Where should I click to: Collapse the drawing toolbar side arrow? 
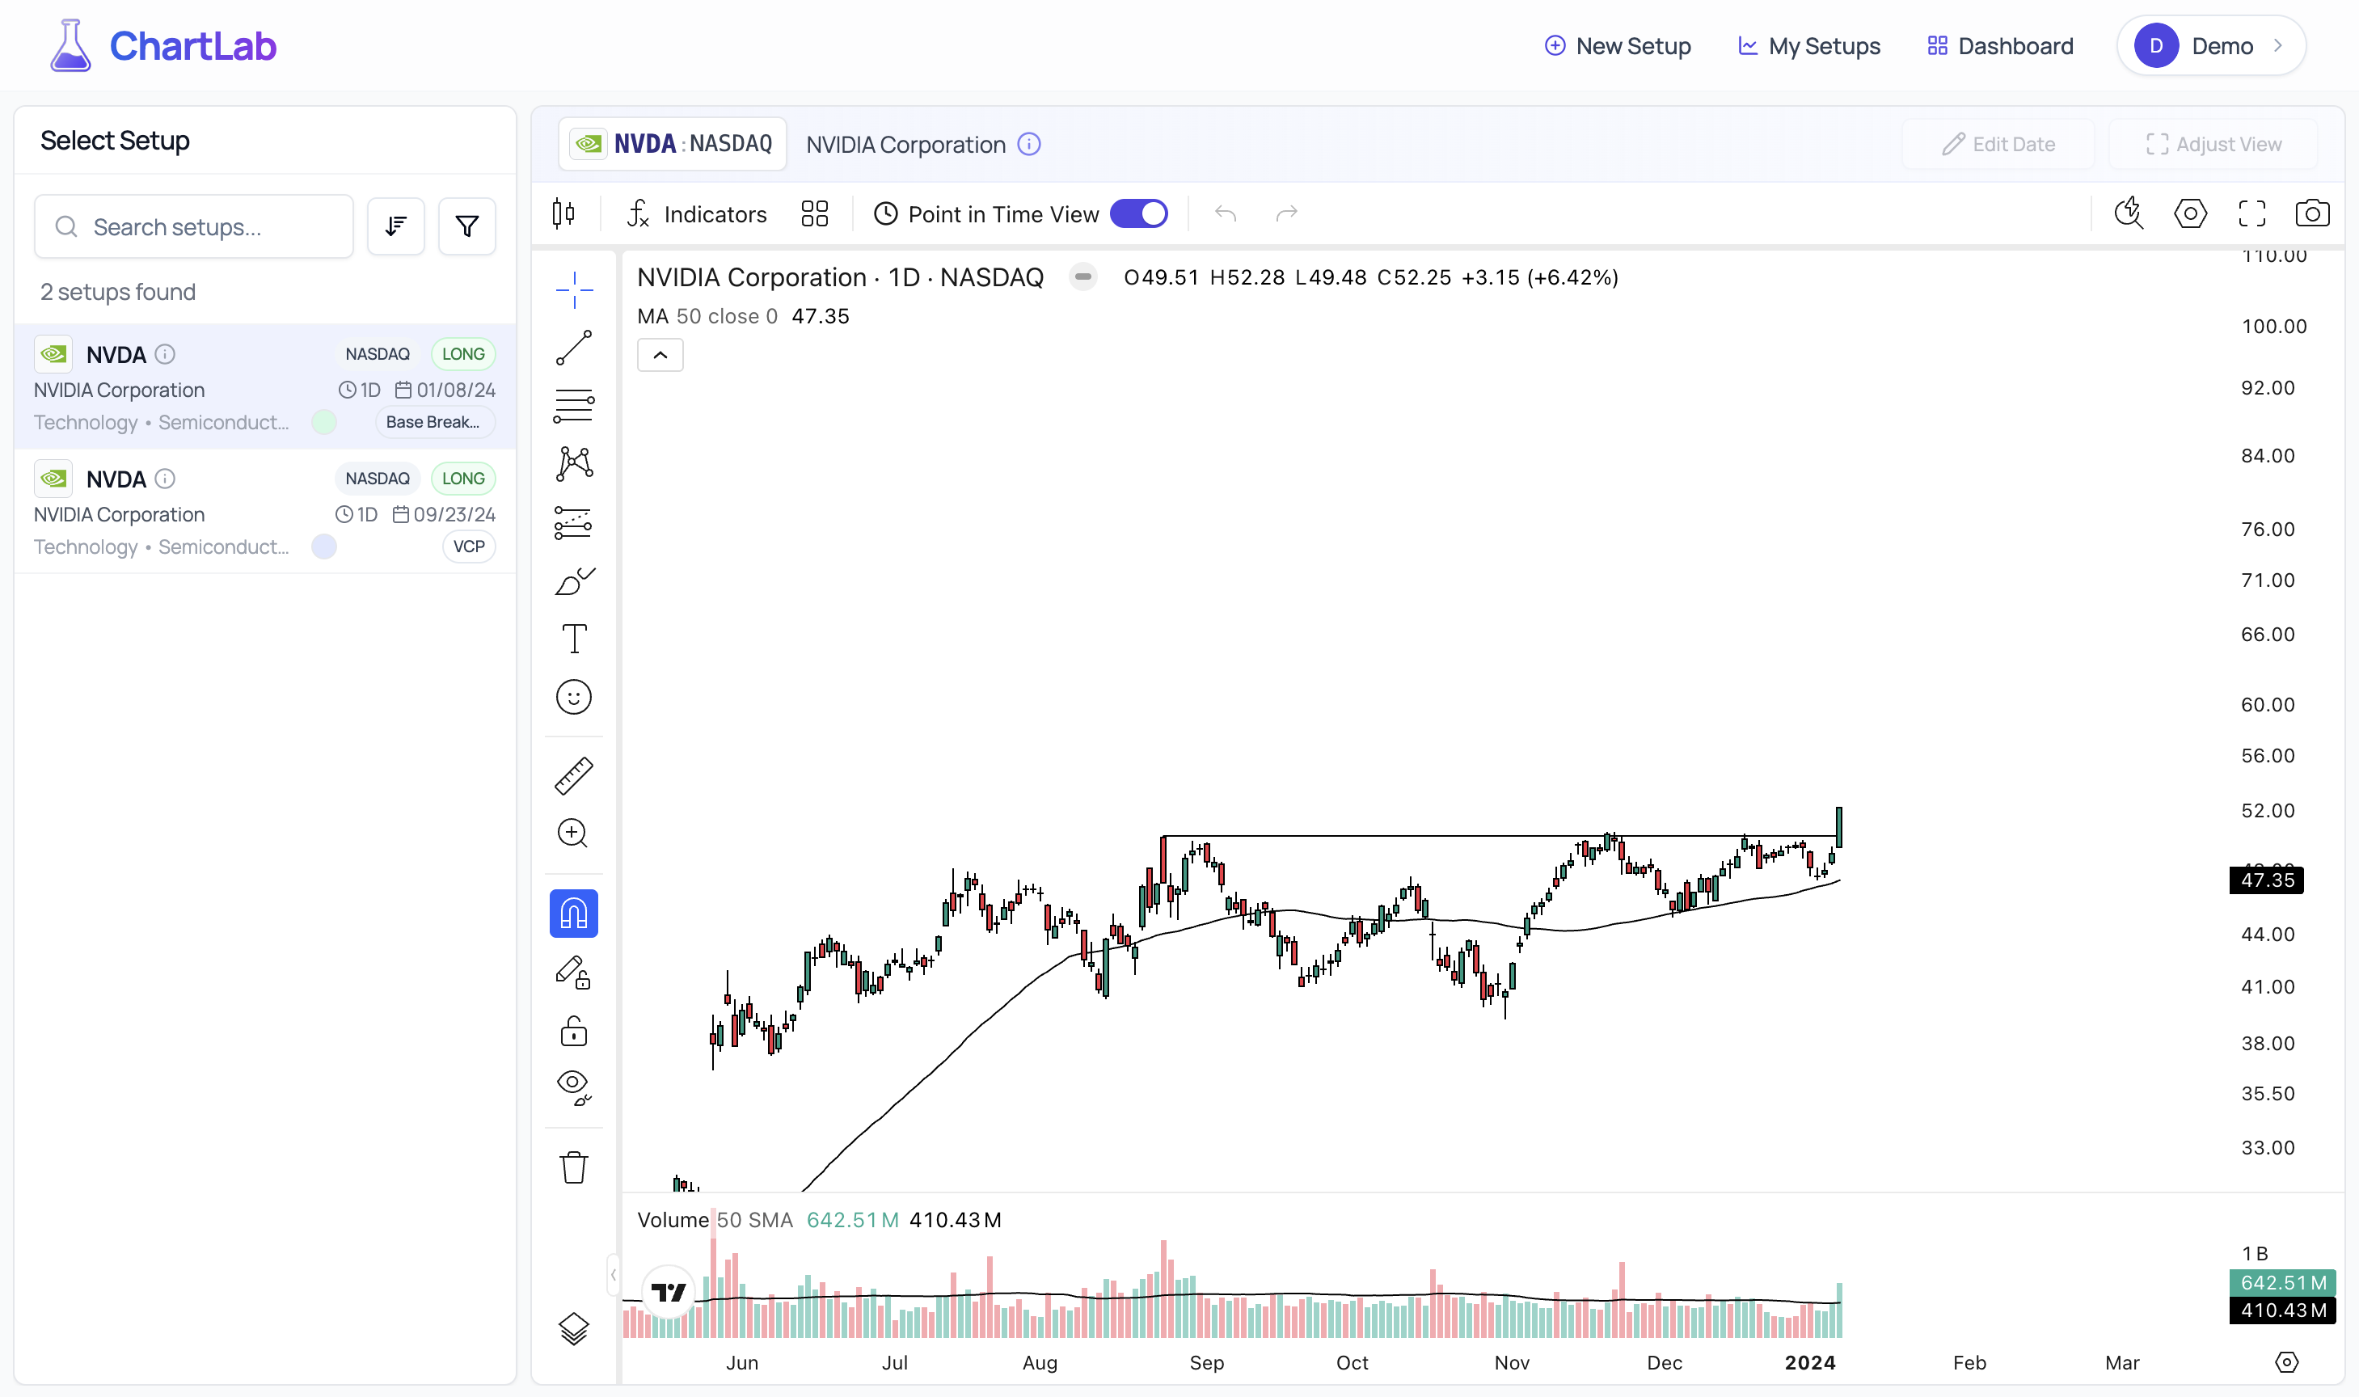(x=613, y=1275)
